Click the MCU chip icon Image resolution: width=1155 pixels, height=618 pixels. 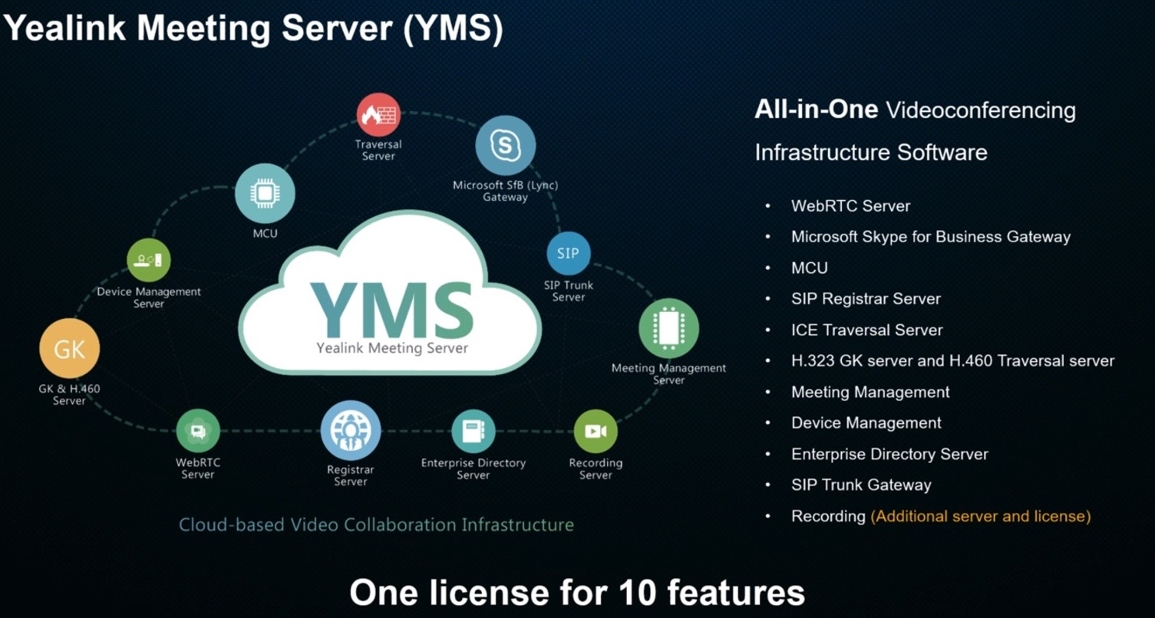point(265,193)
